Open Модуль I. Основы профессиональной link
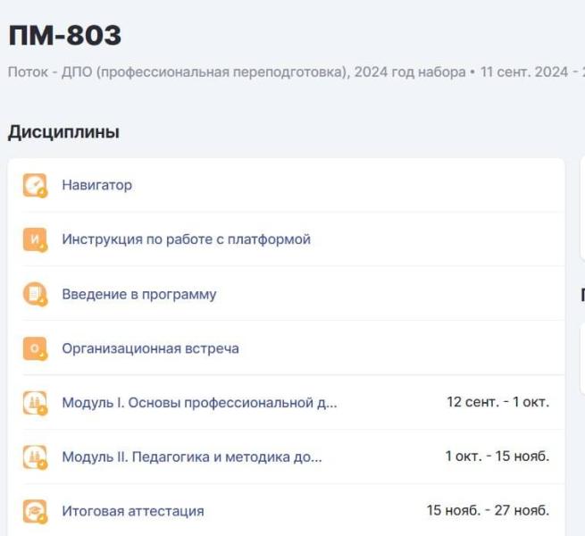The height and width of the screenshot is (536, 585). pos(199,403)
